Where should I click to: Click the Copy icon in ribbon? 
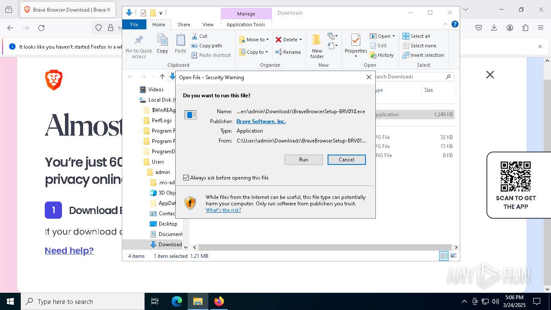162,44
